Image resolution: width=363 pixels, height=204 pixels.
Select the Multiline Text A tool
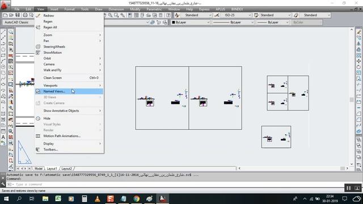click(x=3, y=137)
